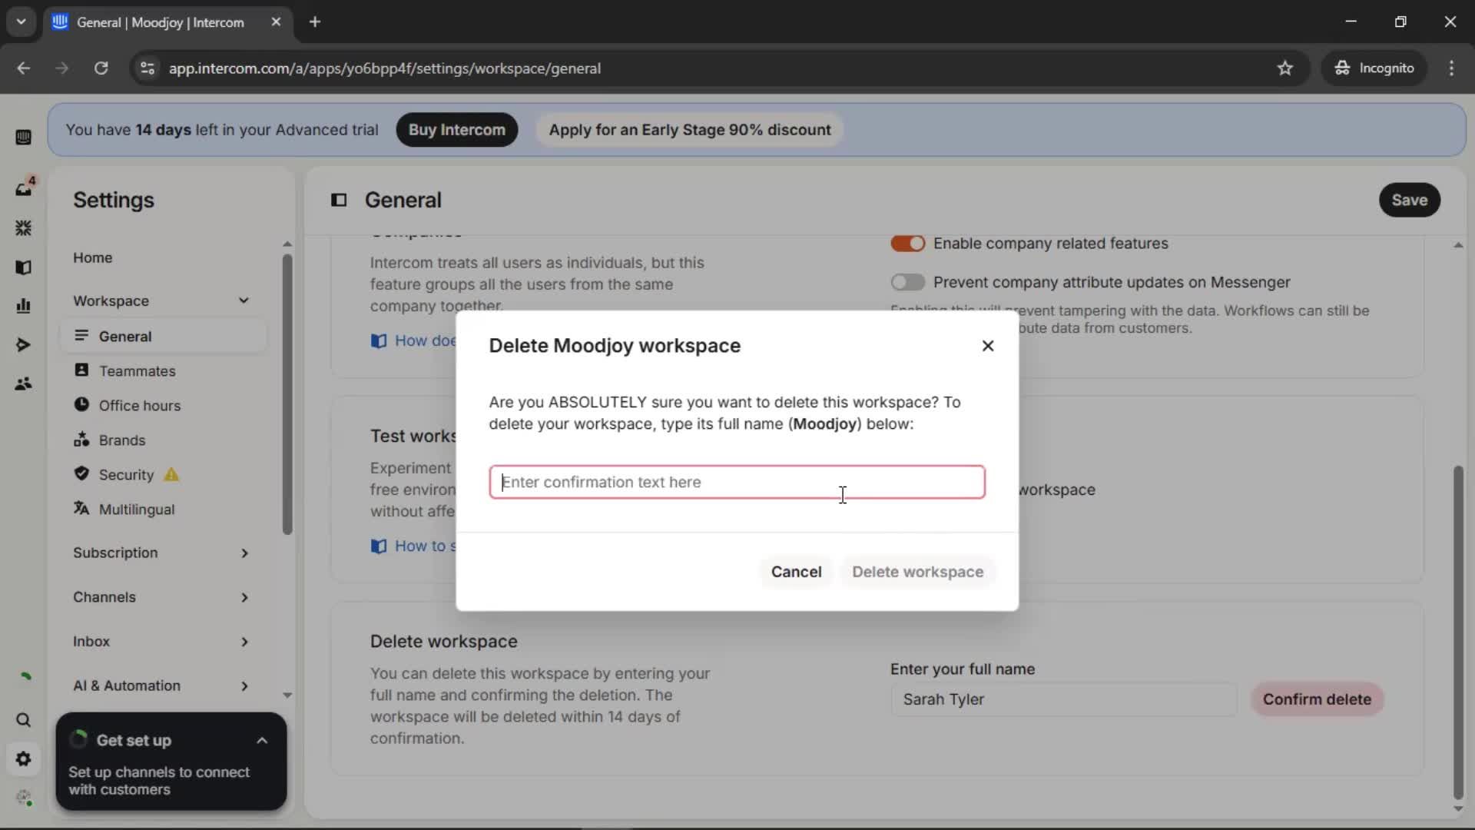Viewport: 1475px width, 830px height.
Task: Open the Contacts people icon
Action: click(23, 383)
